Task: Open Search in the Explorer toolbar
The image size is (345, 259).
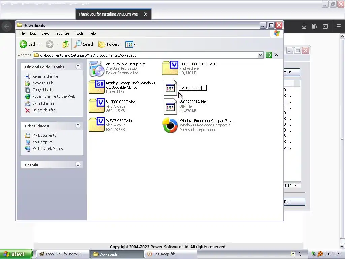Action: 84,44
